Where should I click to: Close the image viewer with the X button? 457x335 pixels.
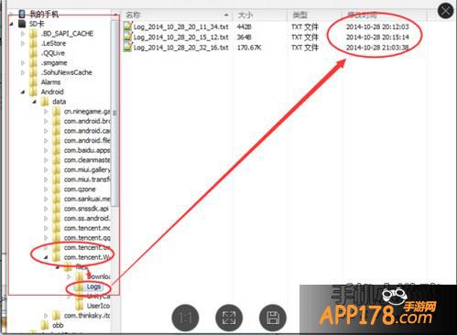click(445, 11)
